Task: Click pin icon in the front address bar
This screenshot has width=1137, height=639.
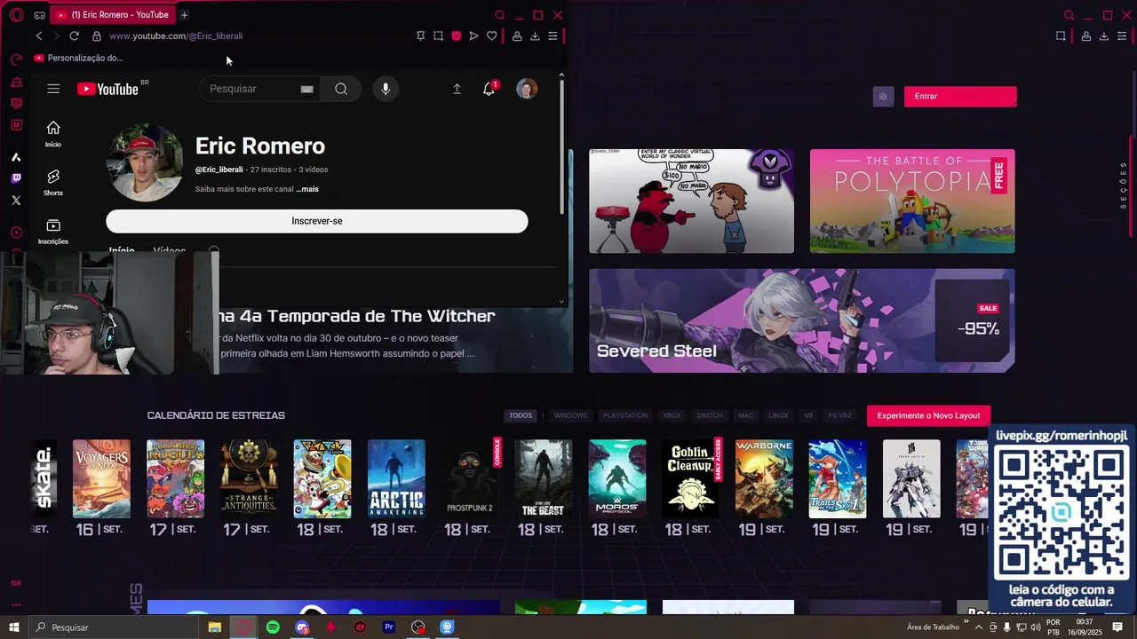Action: point(421,36)
